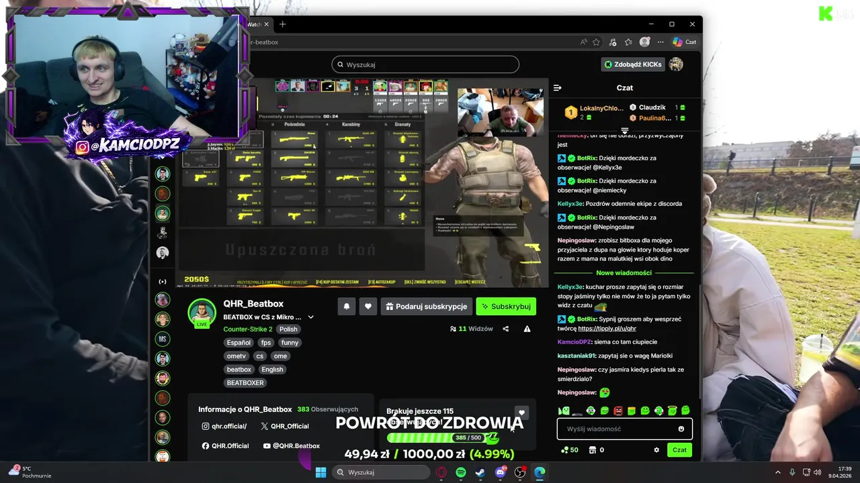Select Polish language tag
The image size is (860, 483).
click(288, 329)
